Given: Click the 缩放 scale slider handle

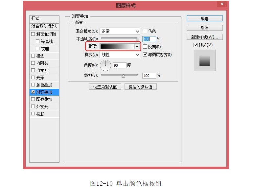Looking at the screenshot, I should (123, 76).
